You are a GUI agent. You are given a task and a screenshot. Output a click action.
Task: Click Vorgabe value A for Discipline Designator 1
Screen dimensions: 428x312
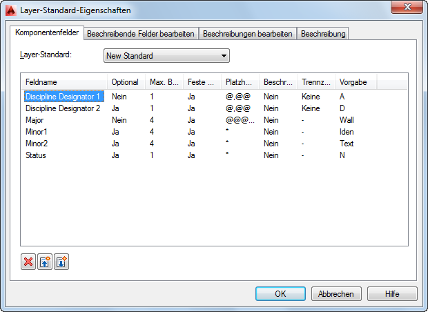342,97
